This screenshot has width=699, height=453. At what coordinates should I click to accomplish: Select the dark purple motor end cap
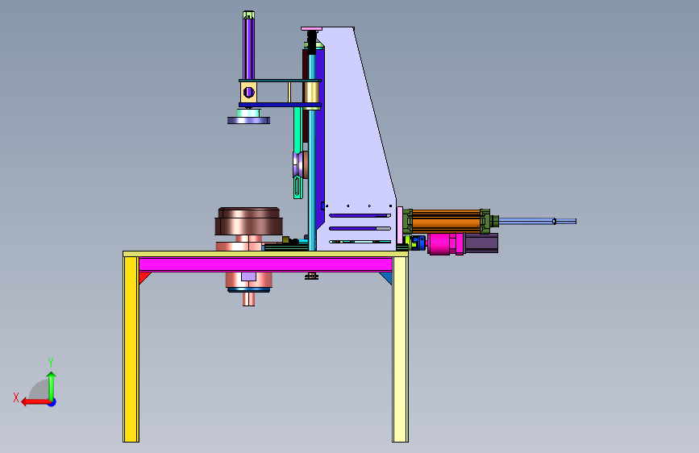pos(481,243)
